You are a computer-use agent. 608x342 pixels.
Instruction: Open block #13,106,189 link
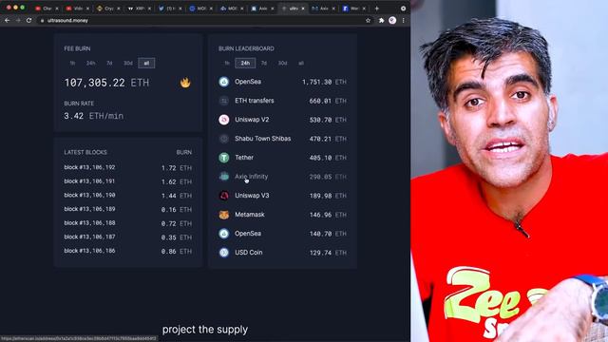pyautogui.click(x=89, y=209)
